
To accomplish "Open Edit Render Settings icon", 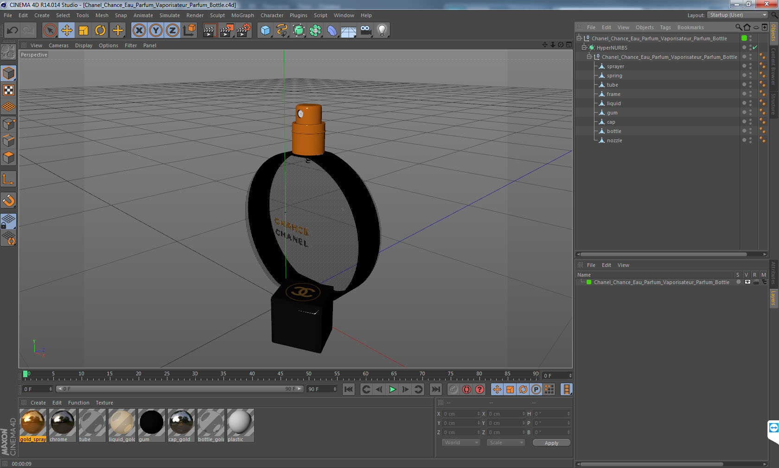I will coord(243,31).
